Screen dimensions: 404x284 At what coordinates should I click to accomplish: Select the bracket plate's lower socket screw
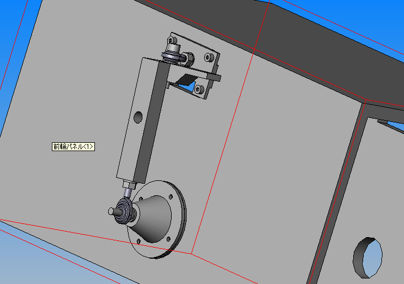coord(198,89)
